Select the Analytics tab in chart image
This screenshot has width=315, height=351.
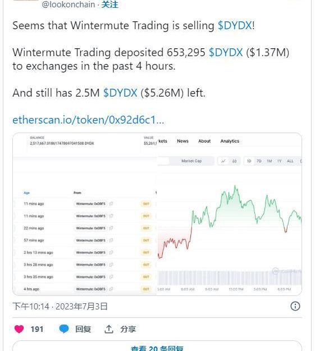230,141
